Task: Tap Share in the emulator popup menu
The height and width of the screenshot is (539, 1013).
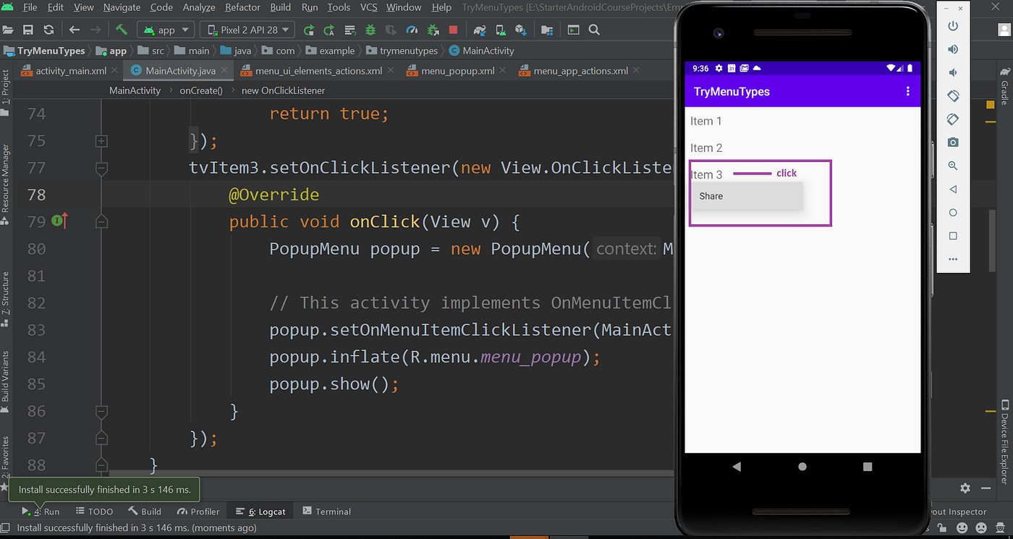Action: [711, 196]
